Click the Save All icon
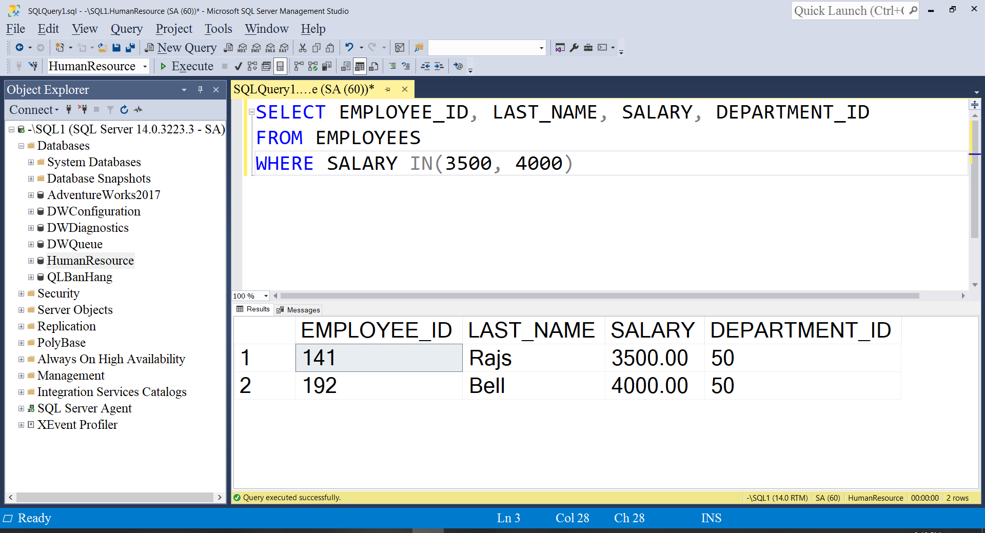Image resolution: width=985 pixels, height=533 pixels. click(130, 48)
